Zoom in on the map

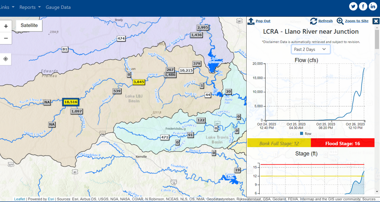coord(6,26)
